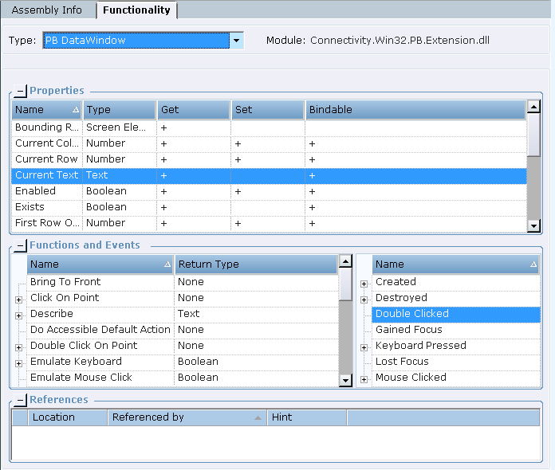
Task: Expand the Emulate Keyboard function
Action: click(19, 363)
